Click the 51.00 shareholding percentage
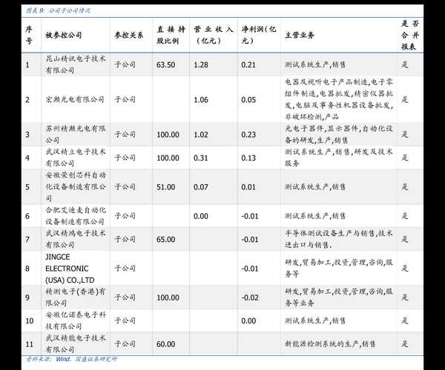 pos(166,187)
